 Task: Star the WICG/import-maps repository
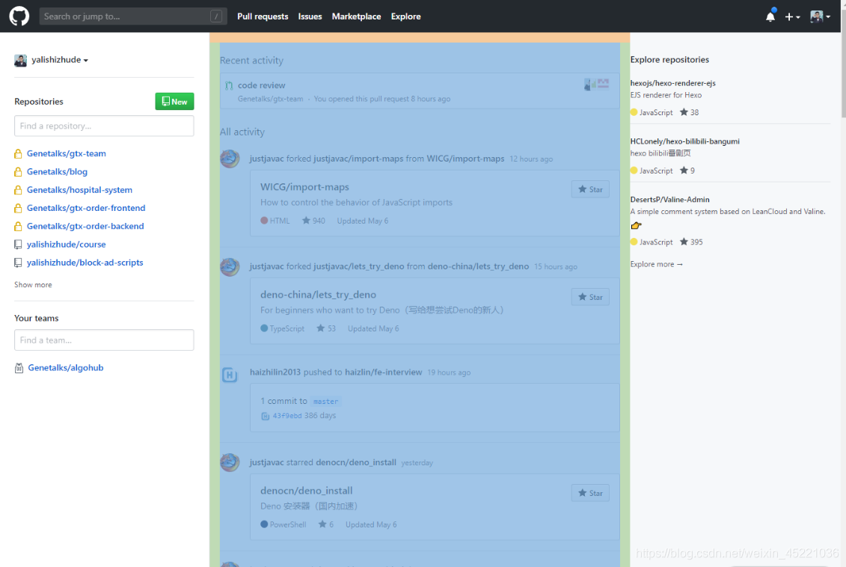coord(590,189)
